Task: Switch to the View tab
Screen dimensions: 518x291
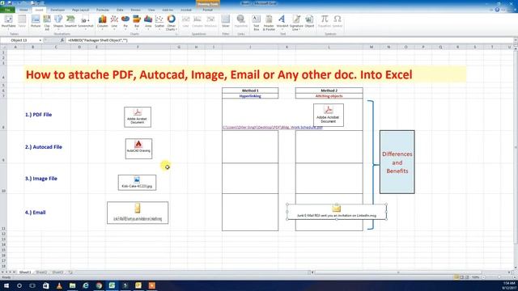Action: coord(151,10)
